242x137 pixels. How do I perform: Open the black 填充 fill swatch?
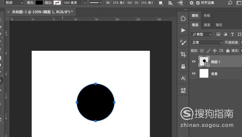[x=39, y=3]
